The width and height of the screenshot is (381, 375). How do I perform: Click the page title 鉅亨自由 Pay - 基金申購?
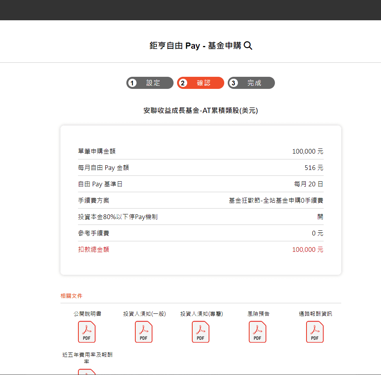click(x=195, y=46)
